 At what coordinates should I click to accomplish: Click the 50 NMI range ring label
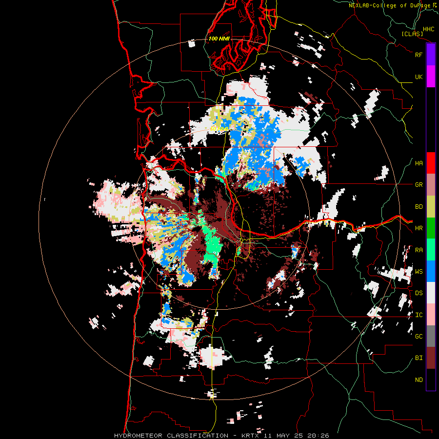pyautogui.click(x=219, y=129)
